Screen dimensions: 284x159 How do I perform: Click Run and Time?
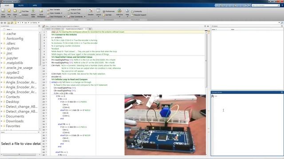click(x=74, y=13)
